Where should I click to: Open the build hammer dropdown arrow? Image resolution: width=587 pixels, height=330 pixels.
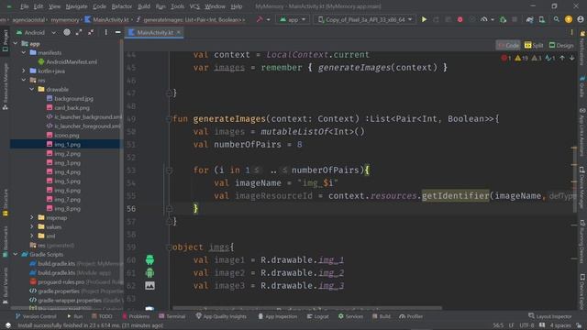point(268,19)
